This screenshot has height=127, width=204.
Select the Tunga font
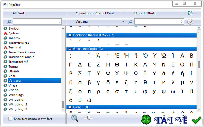[13, 67]
